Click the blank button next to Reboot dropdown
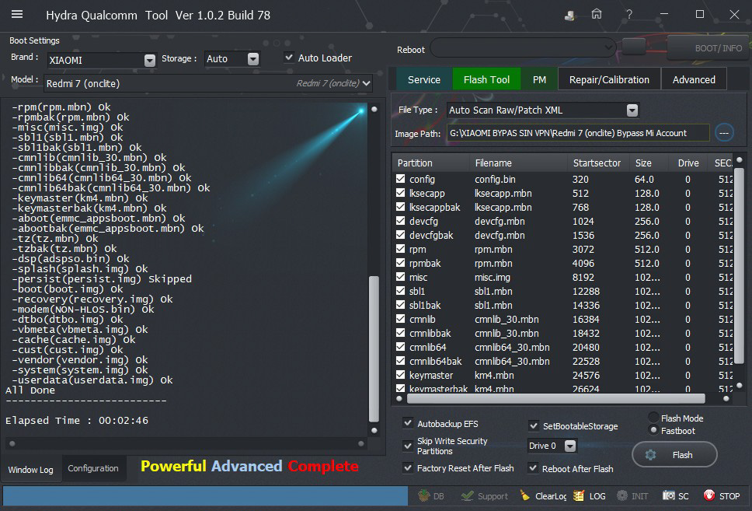 click(x=634, y=47)
